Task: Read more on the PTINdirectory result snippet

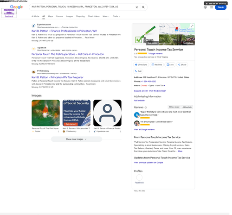Action: point(90,84)
